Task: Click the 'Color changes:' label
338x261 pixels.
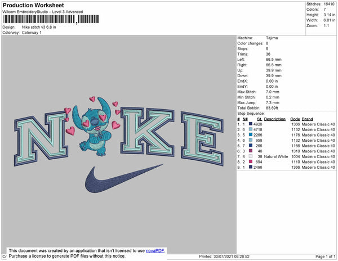Action: click(x=250, y=43)
